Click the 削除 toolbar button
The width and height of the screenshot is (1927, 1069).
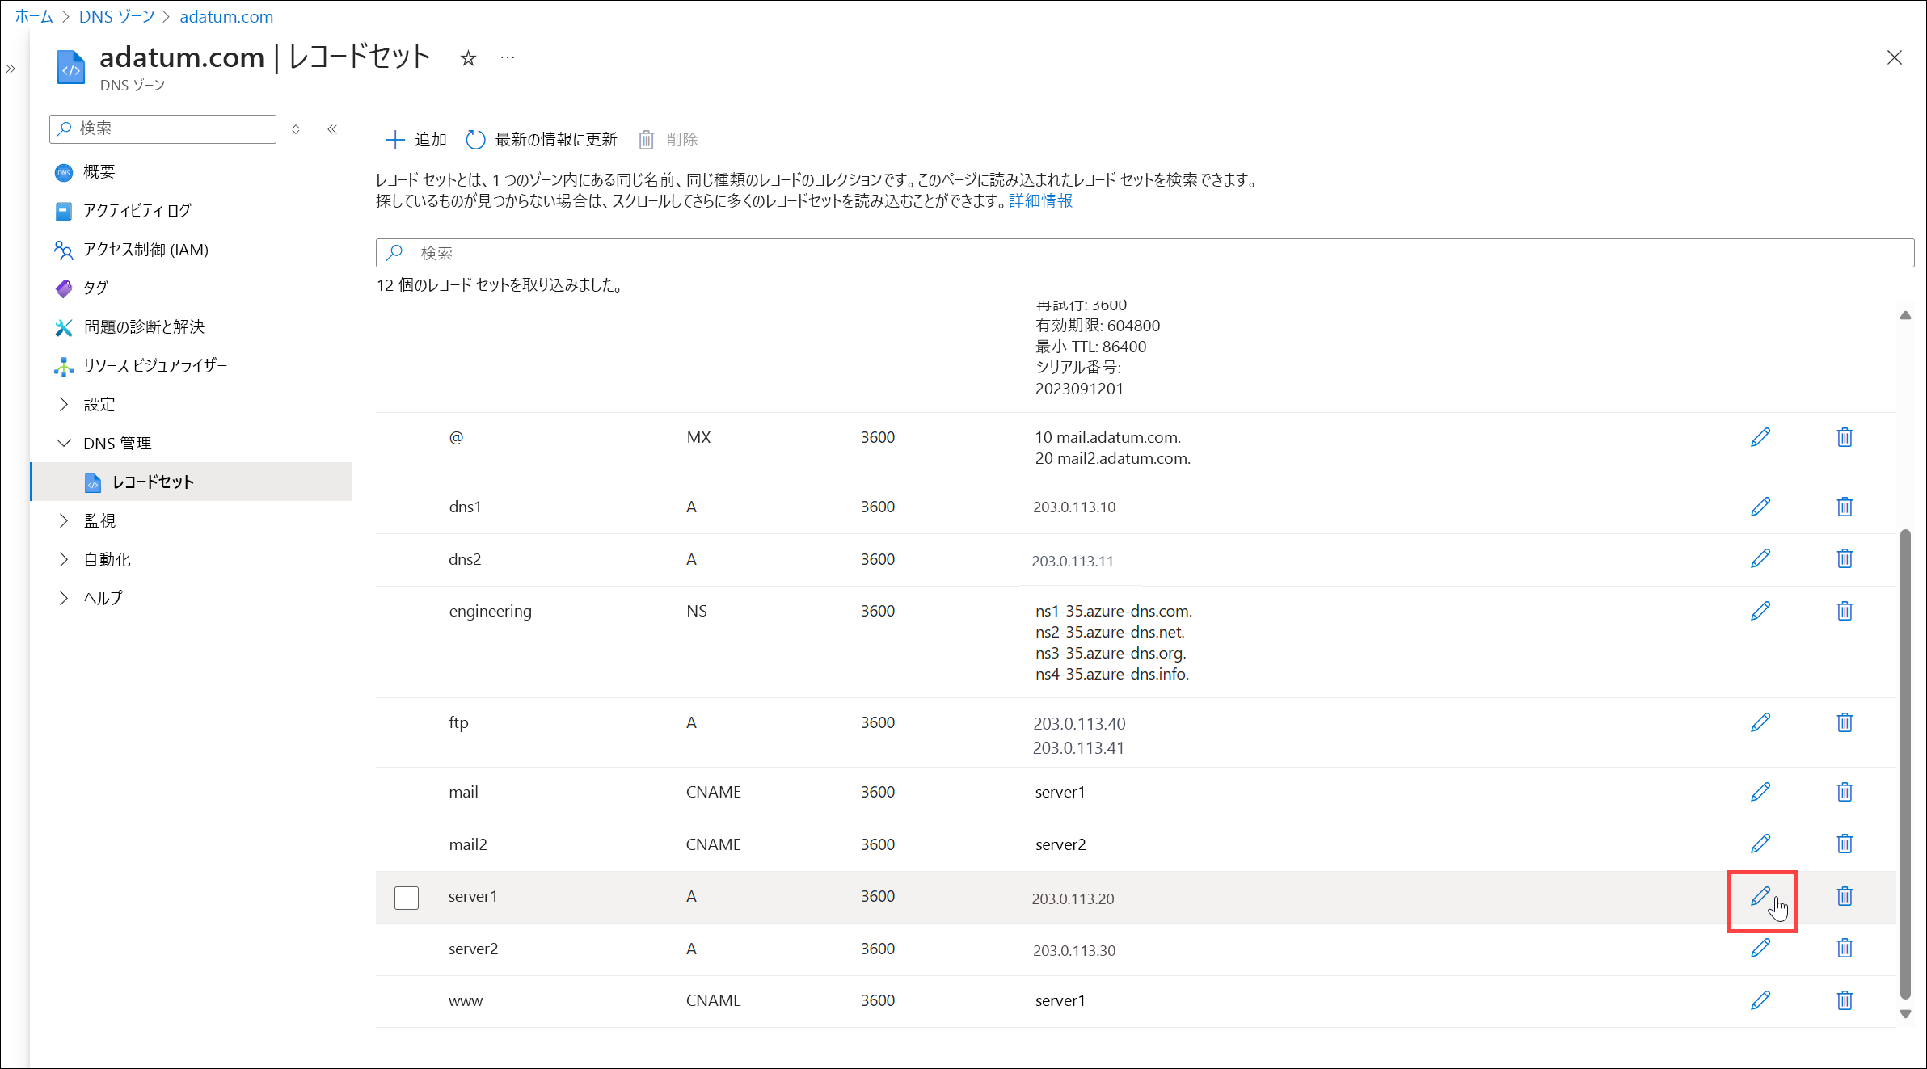(x=668, y=139)
